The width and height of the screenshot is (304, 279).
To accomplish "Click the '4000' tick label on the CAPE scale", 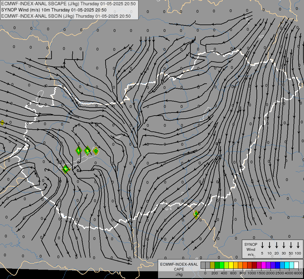I will (289, 273).
